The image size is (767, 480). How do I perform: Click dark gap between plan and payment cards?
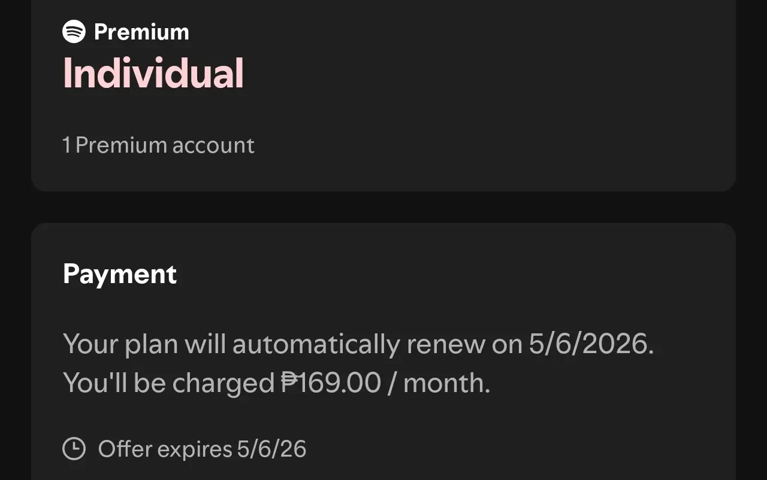tap(383, 207)
